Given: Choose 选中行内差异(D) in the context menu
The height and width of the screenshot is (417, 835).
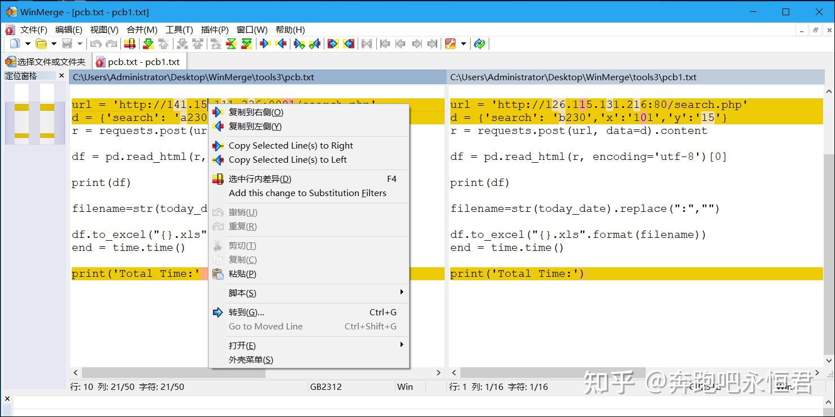Looking at the screenshot, I should pyautogui.click(x=309, y=179).
